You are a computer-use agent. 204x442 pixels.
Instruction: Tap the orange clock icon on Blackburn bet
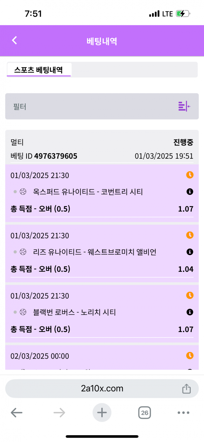click(x=190, y=295)
